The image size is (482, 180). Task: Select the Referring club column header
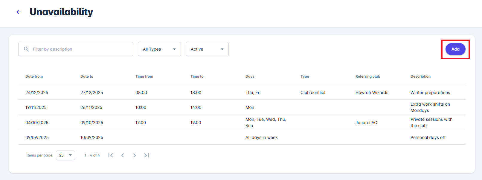point(367,76)
